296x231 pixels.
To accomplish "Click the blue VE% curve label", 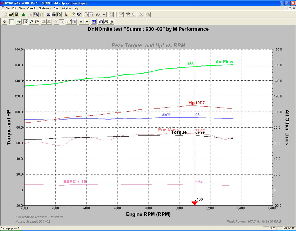I will coord(166,115).
